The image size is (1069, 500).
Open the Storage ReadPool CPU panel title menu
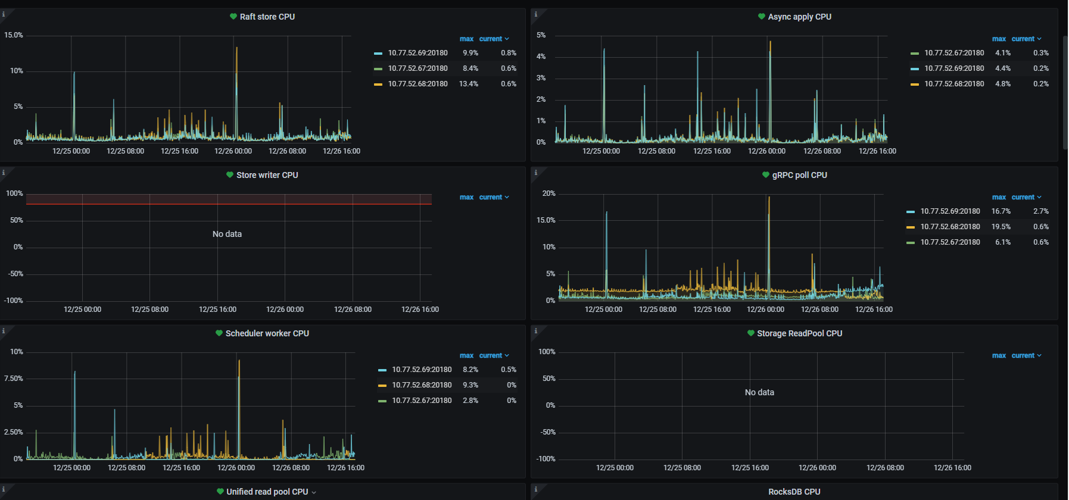coord(799,333)
